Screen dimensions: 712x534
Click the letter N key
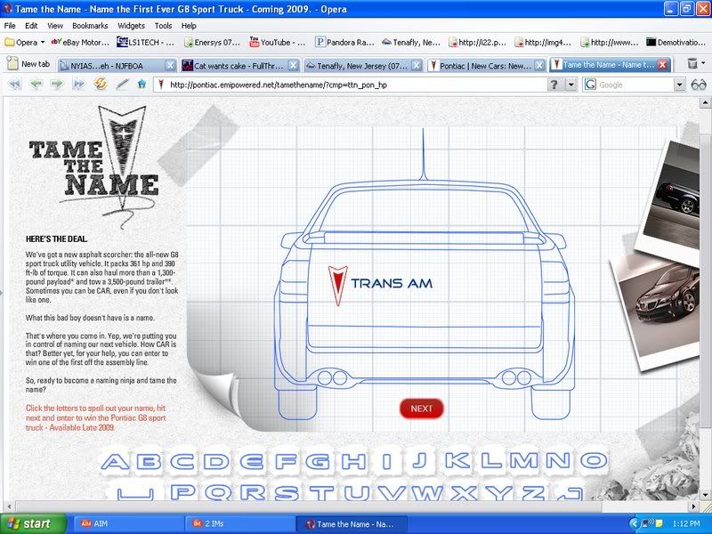(x=559, y=461)
